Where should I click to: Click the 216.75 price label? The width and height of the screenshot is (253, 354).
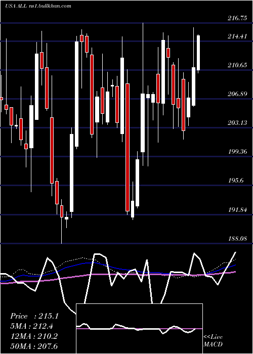[237, 19]
